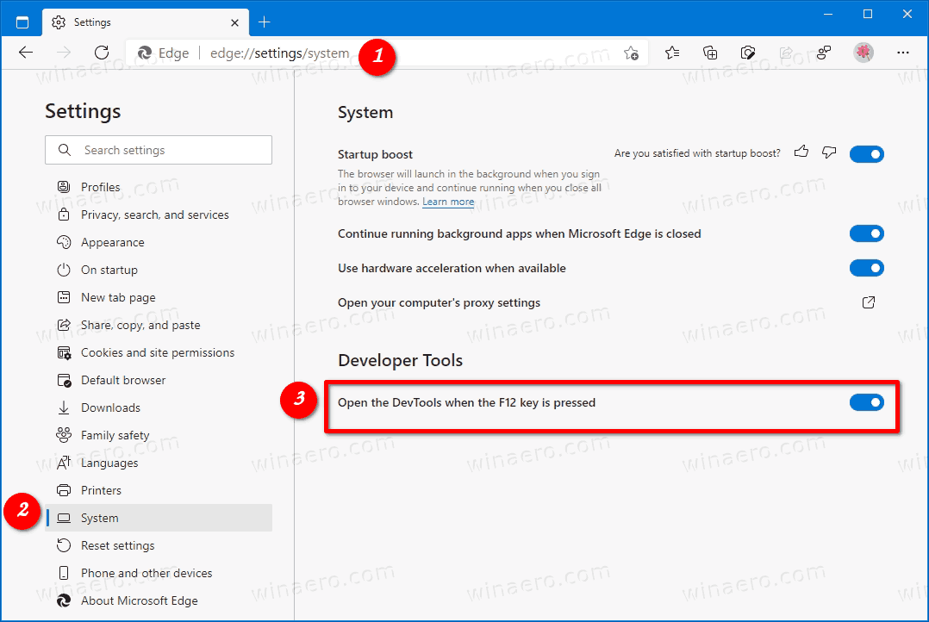Click the Learn more link
The image size is (929, 622).
[x=448, y=202]
